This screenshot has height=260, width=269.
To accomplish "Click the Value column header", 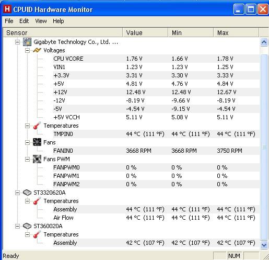I will point(145,32).
